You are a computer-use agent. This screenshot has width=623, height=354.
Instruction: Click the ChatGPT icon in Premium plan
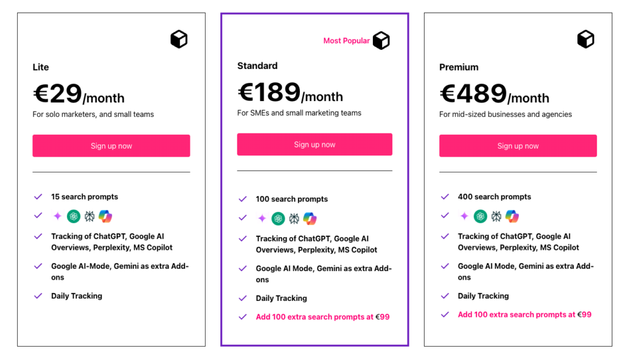481,216
